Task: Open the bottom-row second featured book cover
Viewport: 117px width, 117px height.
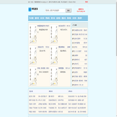Action: [54, 76]
